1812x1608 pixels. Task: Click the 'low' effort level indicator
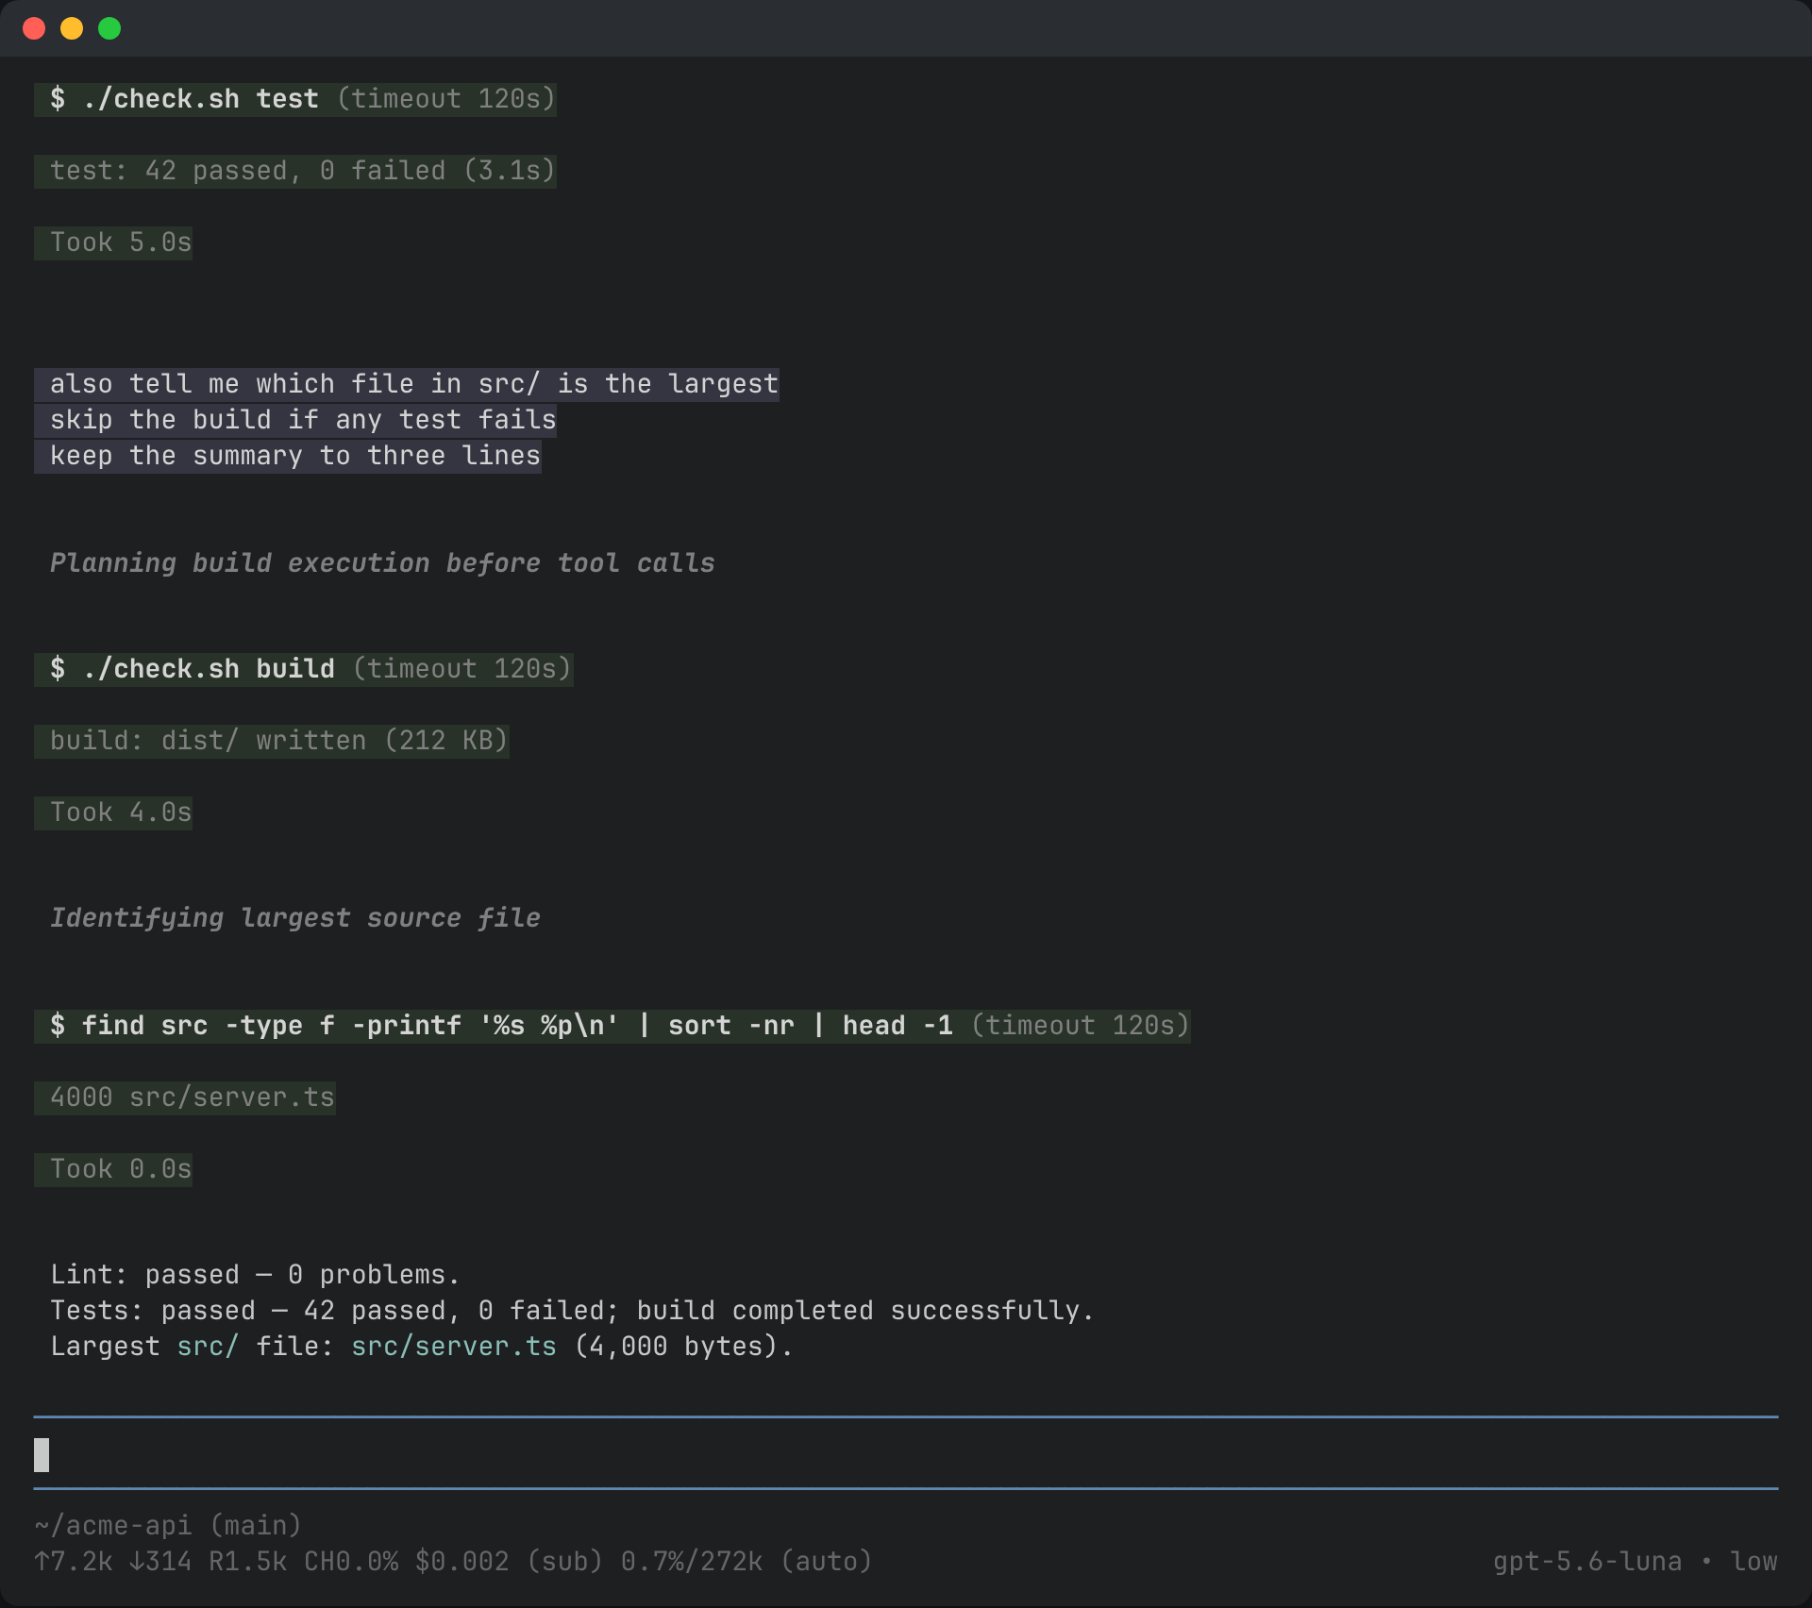1753,1562
